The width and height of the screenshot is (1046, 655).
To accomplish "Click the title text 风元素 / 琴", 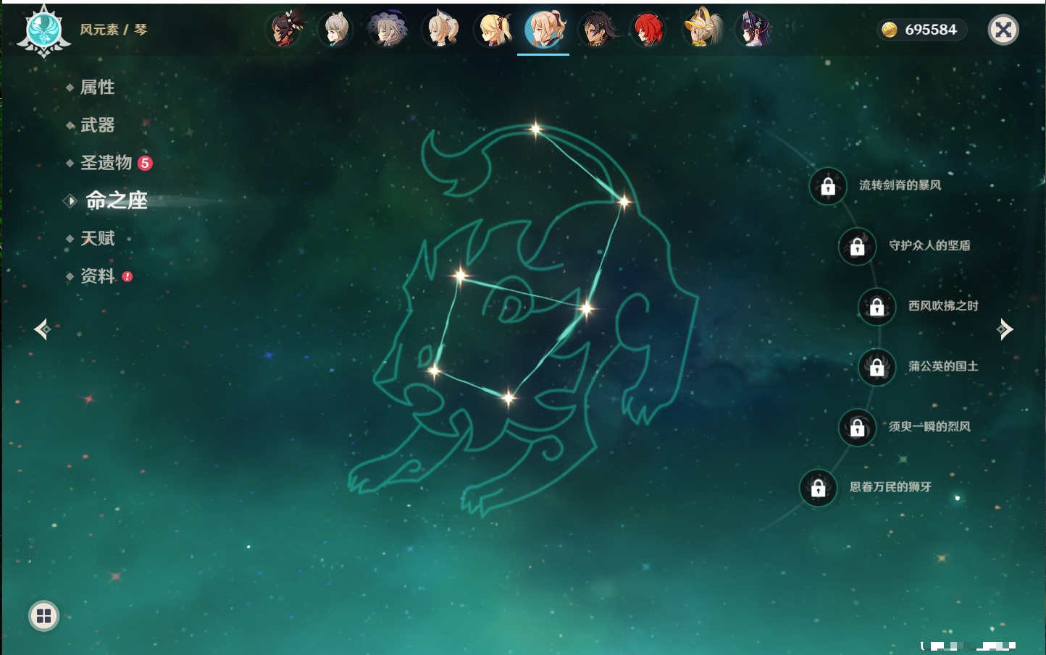I will (114, 30).
